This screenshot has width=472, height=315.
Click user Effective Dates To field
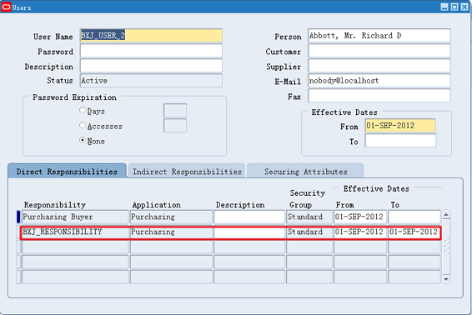[400, 141]
